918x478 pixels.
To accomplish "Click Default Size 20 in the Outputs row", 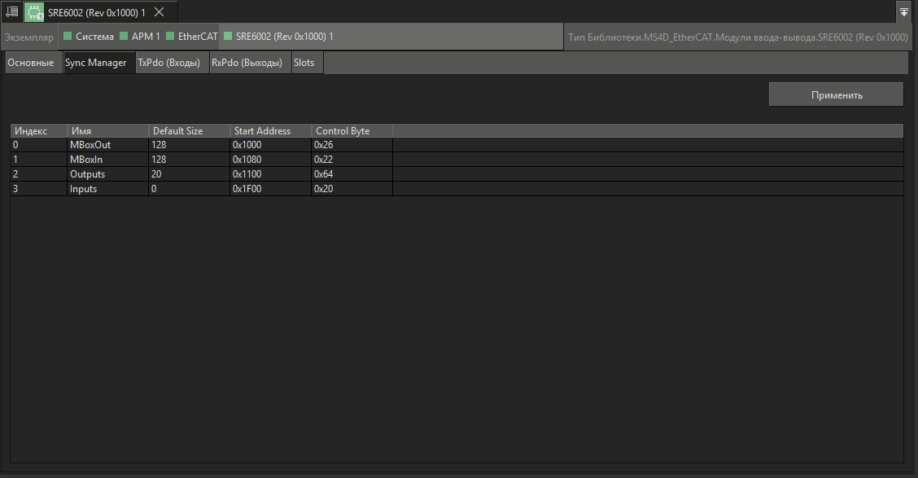I will 189,174.
